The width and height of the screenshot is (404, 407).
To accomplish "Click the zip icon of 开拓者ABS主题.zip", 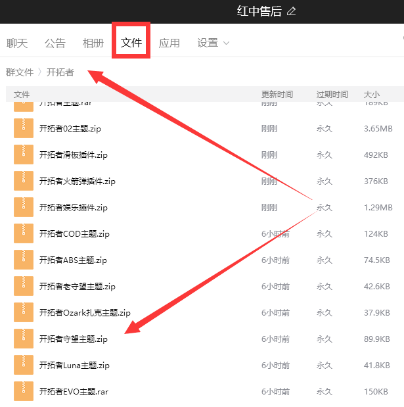I will [24, 260].
